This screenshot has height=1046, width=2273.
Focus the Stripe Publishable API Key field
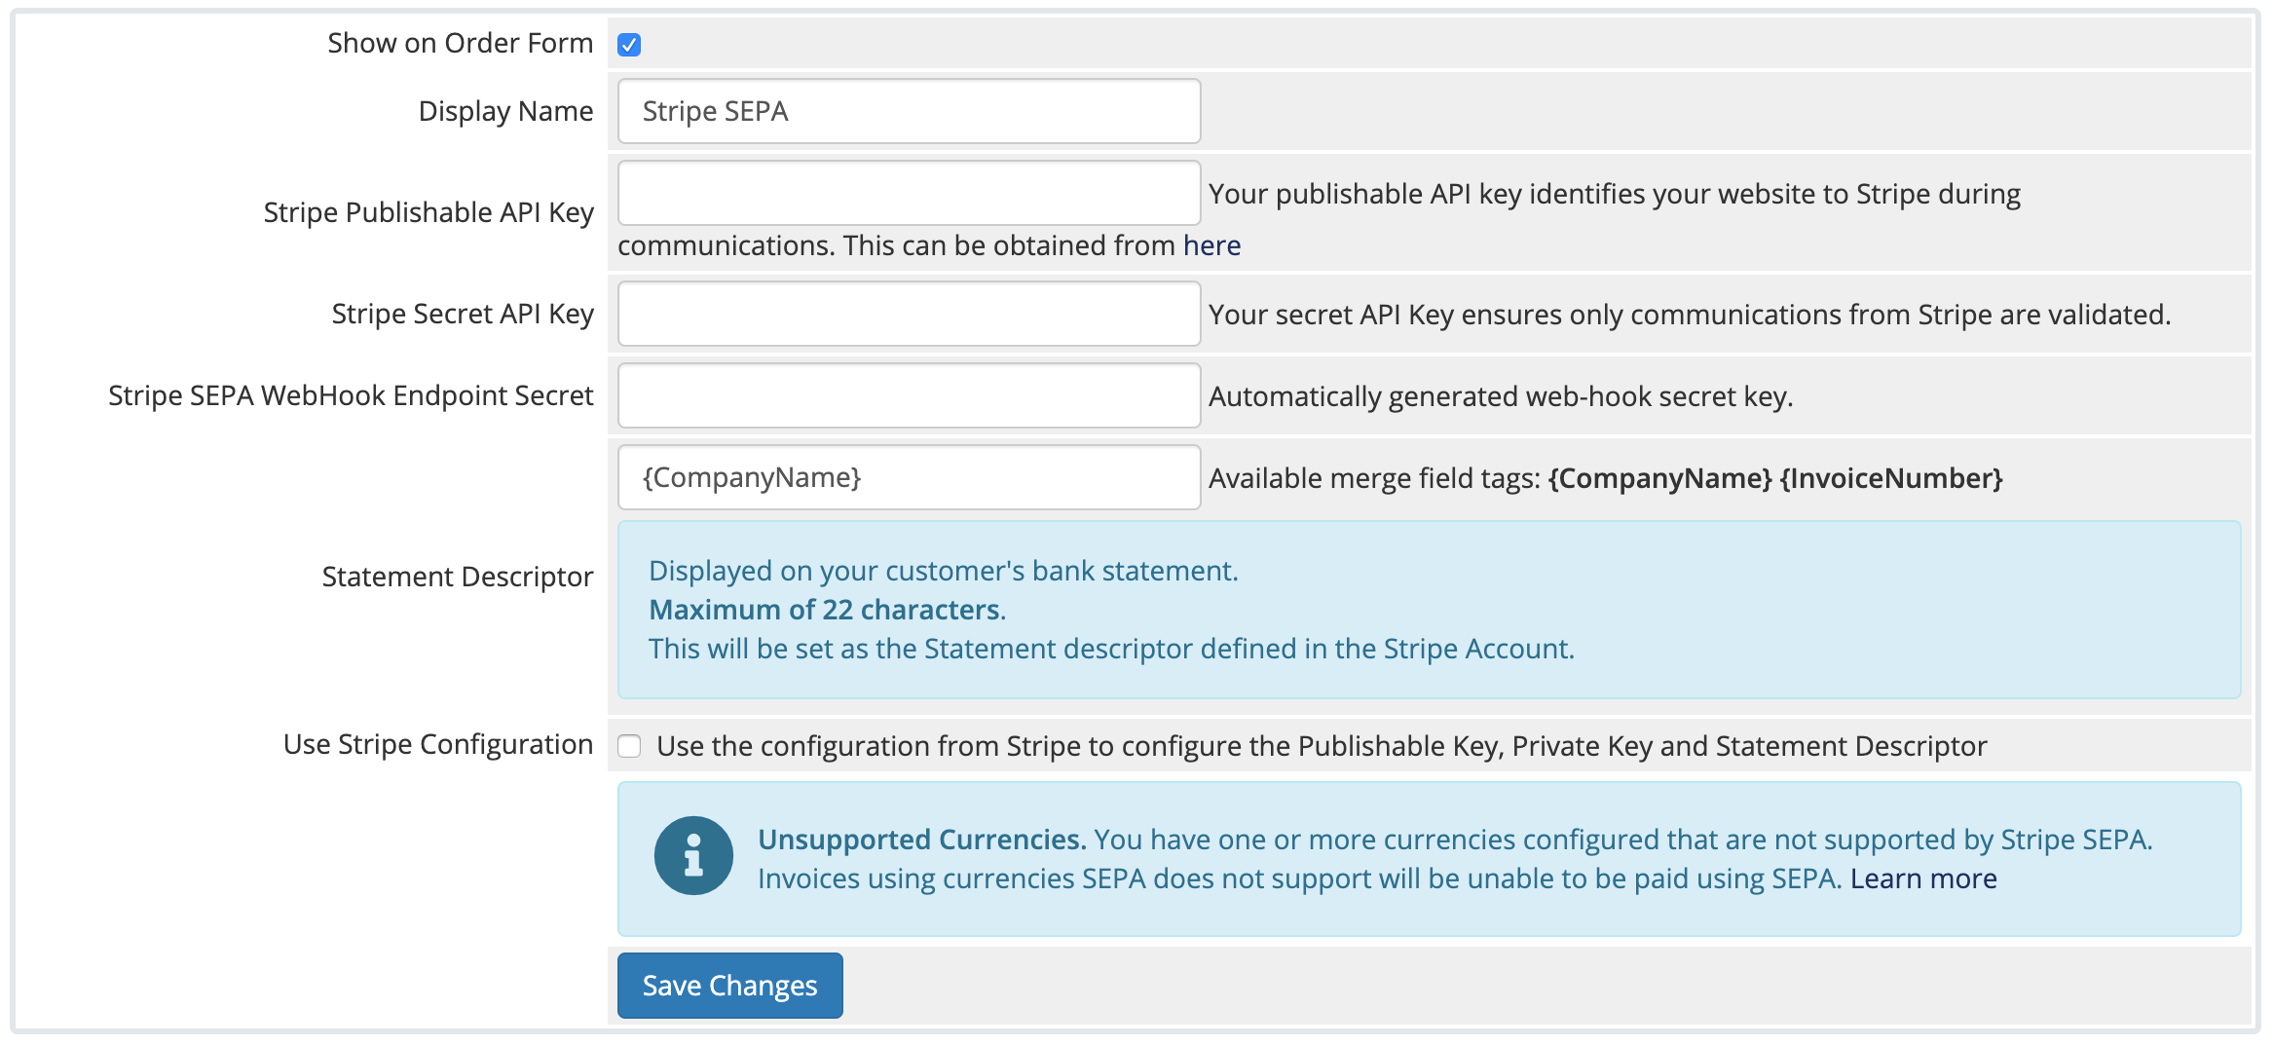909,193
